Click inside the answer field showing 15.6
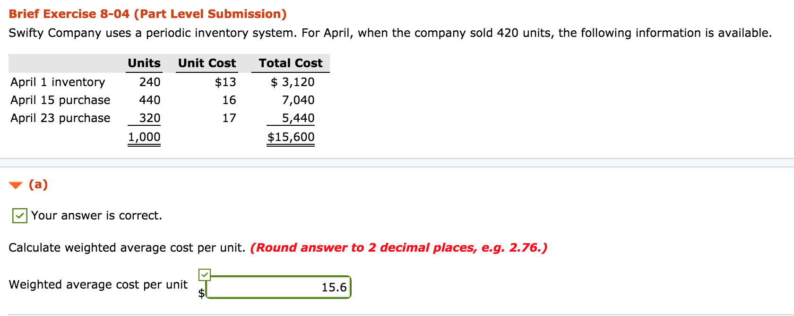This screenshot has height=316, width=794. point(279,287)
